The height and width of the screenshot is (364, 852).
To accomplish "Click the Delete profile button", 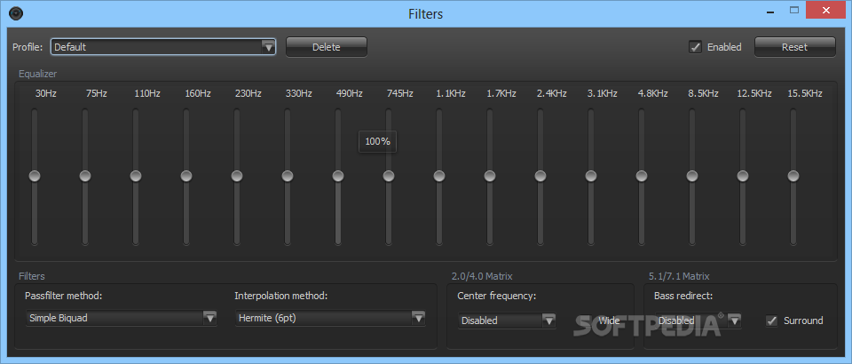I will (x=327, y=47).
